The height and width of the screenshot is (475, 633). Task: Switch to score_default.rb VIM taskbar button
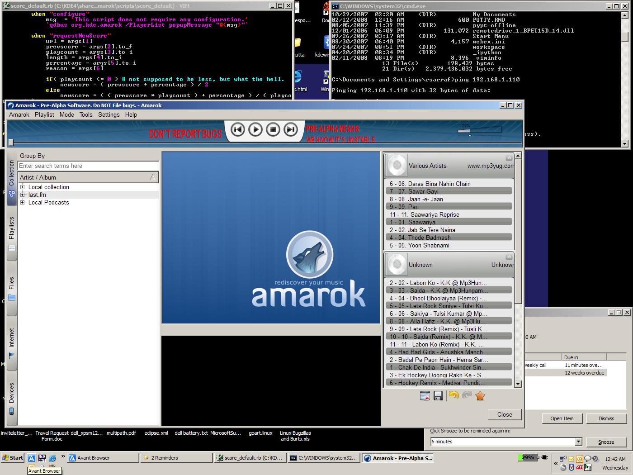250,458
